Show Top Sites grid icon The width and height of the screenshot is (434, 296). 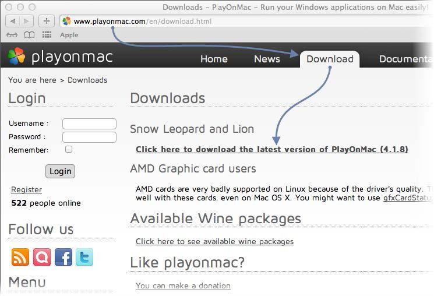click(x=47, y=34)
